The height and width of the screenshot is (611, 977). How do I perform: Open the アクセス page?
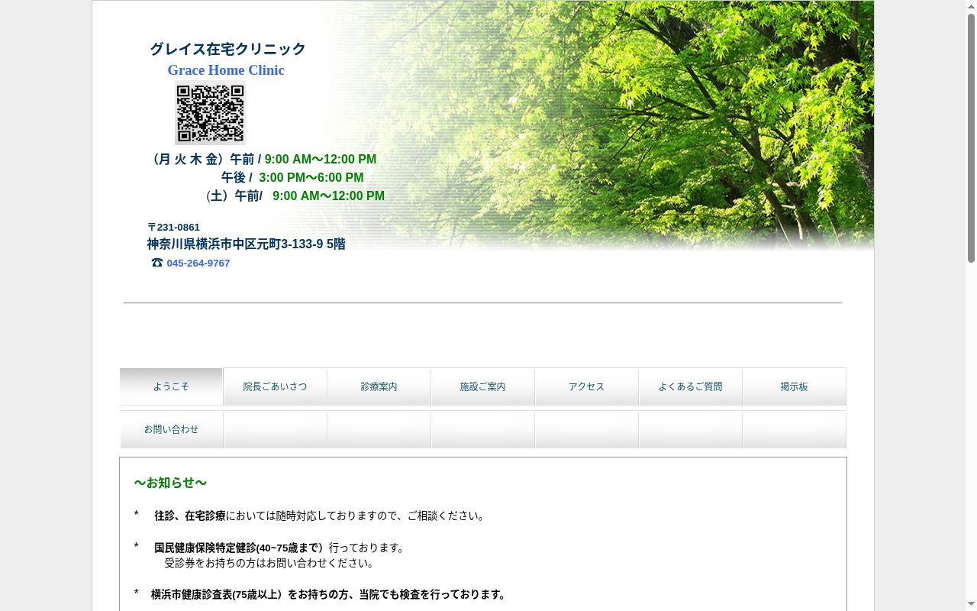586,386
